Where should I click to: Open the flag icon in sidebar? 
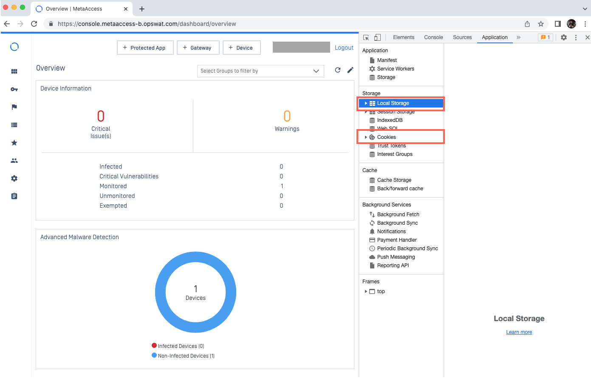pos(14,107)
